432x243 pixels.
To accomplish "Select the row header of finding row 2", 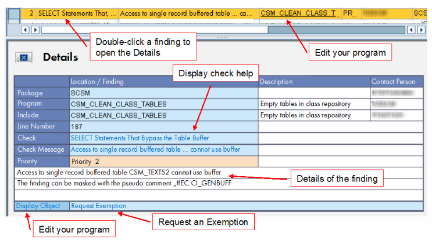I will (14, 12).
